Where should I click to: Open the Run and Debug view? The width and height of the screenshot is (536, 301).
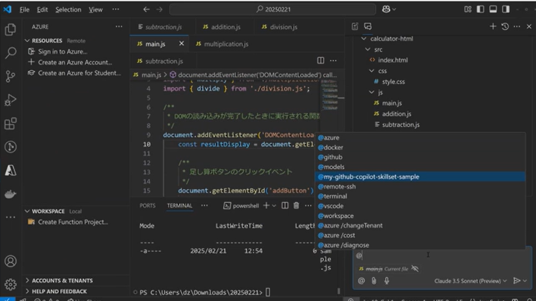[x=10, y=100]
